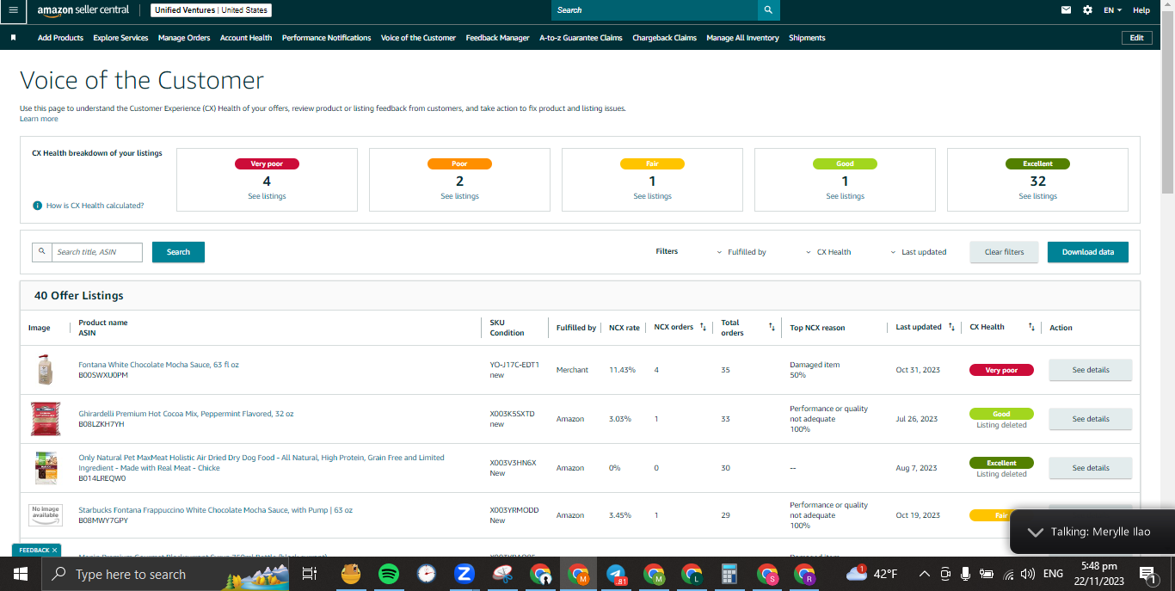Open Calculator from the taskbar
Viewport: 1175px width, 591px height.
[729, 574]
